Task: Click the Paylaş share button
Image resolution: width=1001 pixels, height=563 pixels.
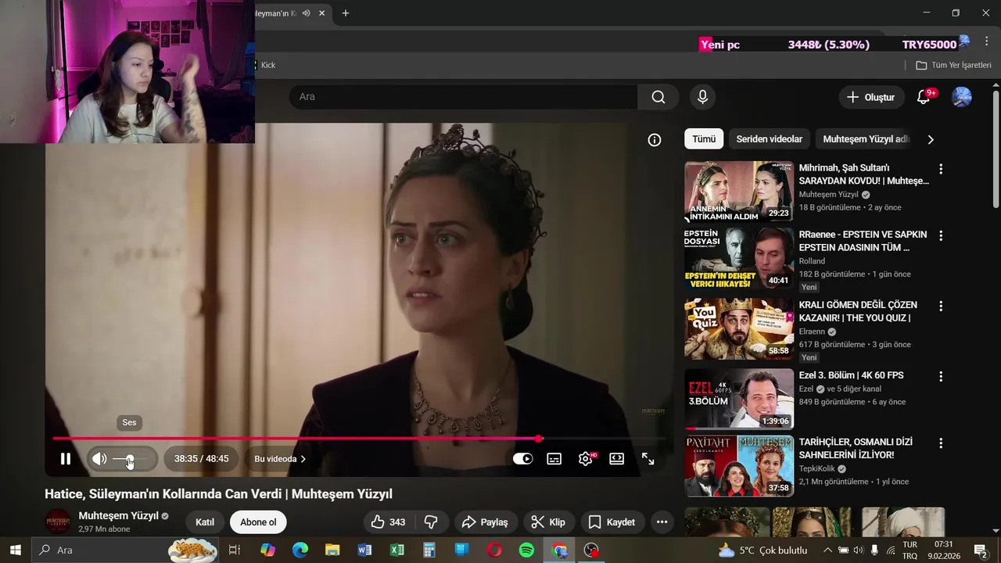Action: [x=485, y=522]
